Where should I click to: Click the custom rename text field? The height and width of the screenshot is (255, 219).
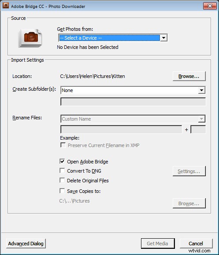[x=121, y=129]
